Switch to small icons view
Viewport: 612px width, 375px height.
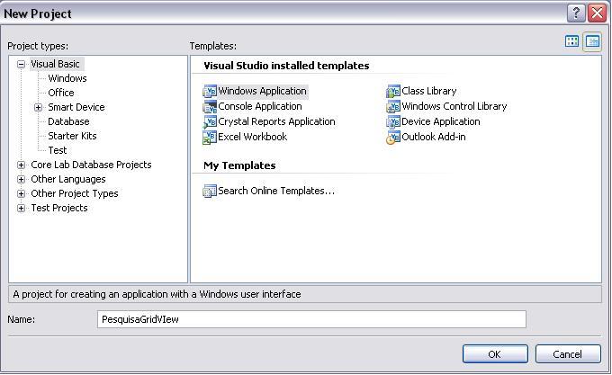tap(592, 41)
